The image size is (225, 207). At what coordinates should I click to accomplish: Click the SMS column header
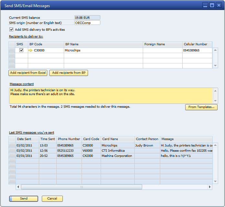21,44
